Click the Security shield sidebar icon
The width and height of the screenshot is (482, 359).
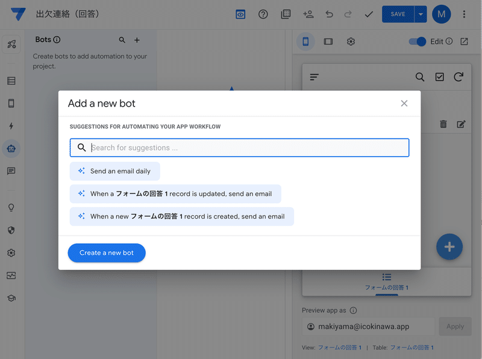tap(11, 230)
